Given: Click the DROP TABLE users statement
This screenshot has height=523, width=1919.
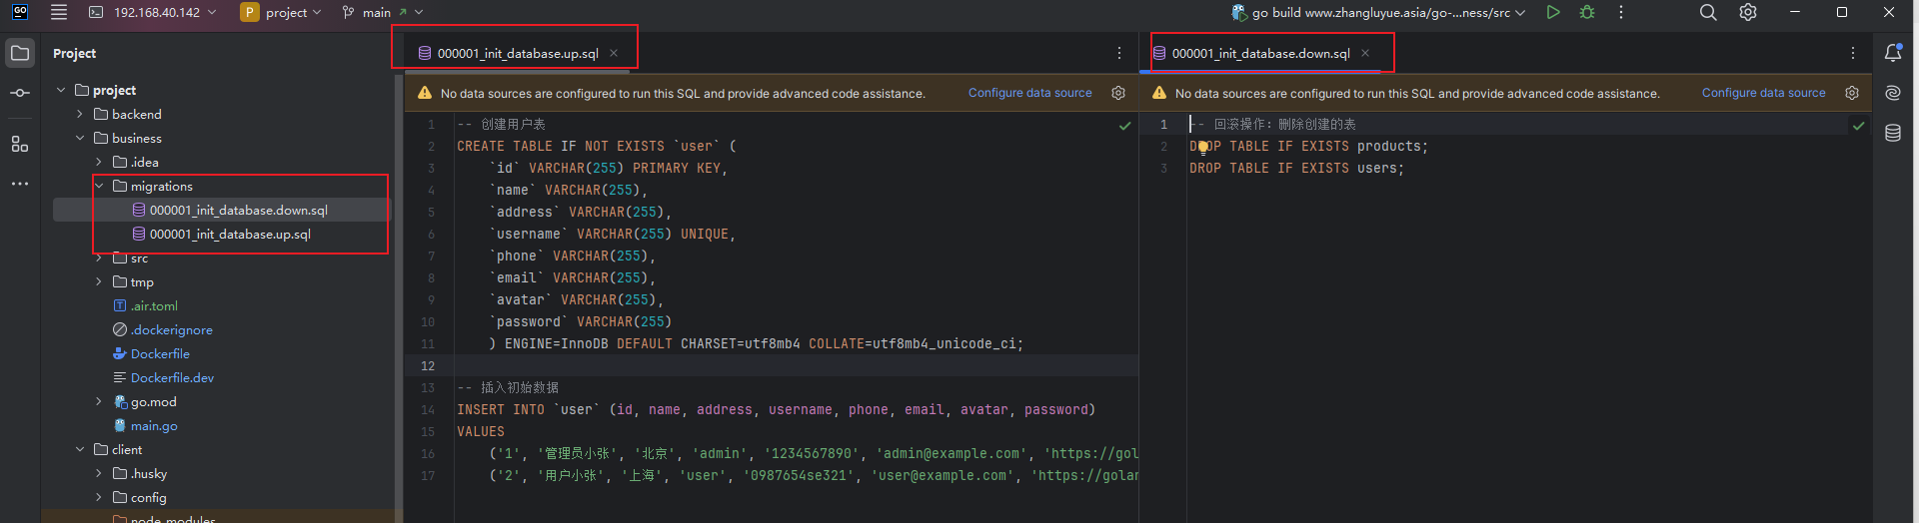Looking at the screenshot, I should (1296, 168).
